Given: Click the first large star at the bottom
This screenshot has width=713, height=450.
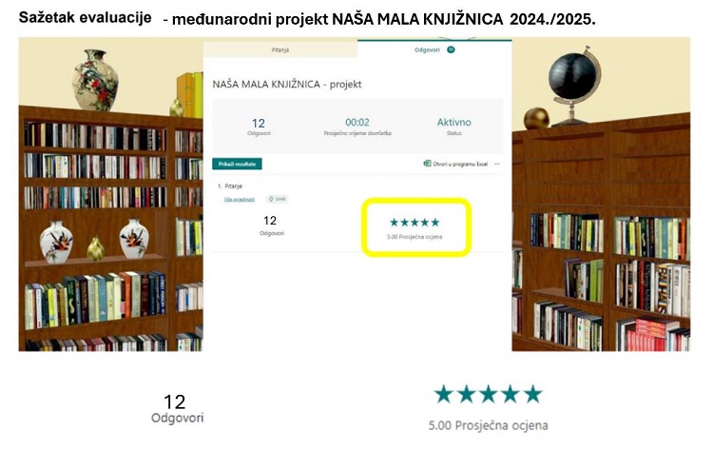Looking at the screenshot, I should [443, 394].
